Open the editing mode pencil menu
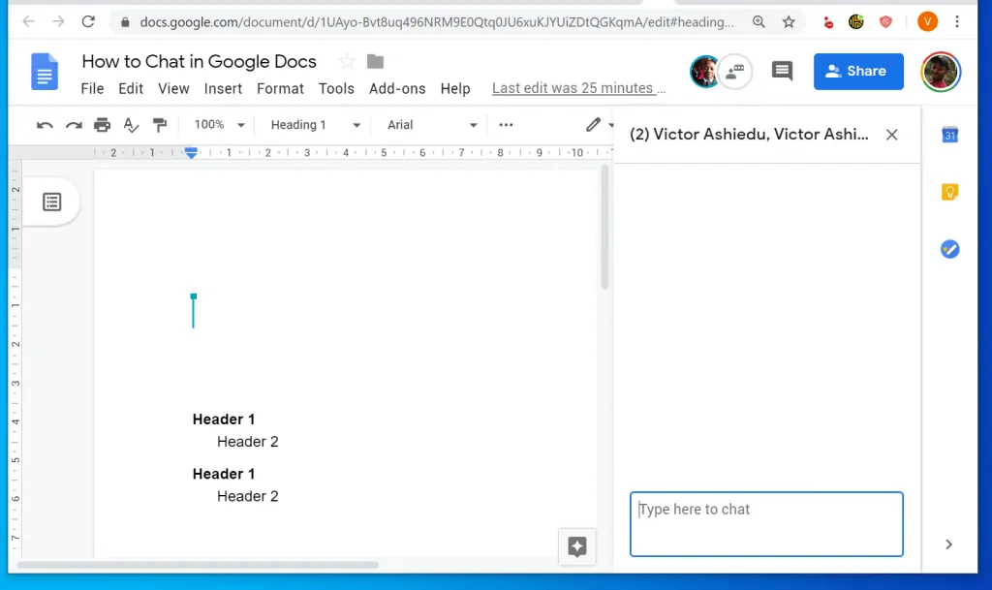The image size is (992, 590). (594, 125)
